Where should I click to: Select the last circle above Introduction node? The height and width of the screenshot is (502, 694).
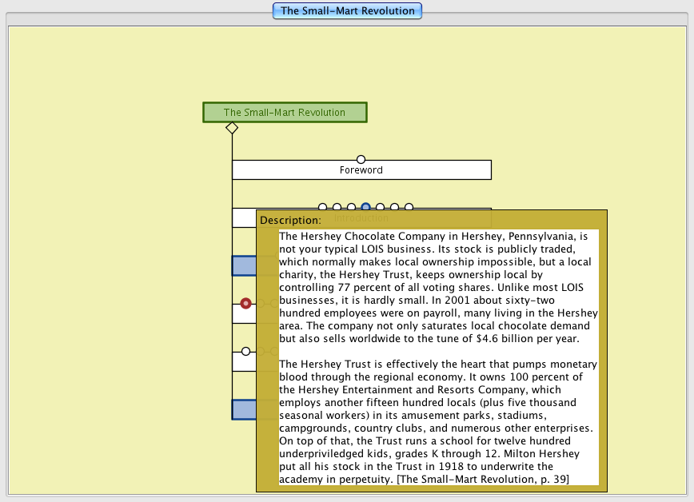409,208
